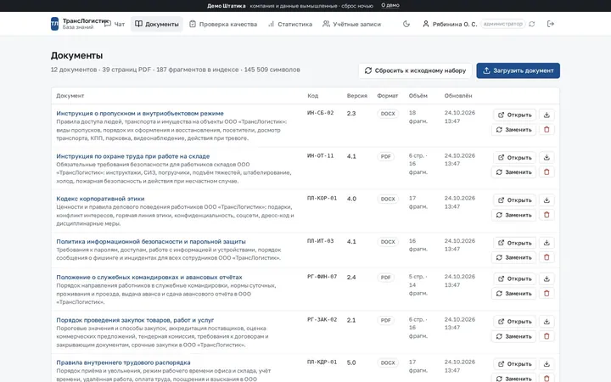The image size is (611, 382).
Task: Open the Чат tab
Action: click(115, 24)
